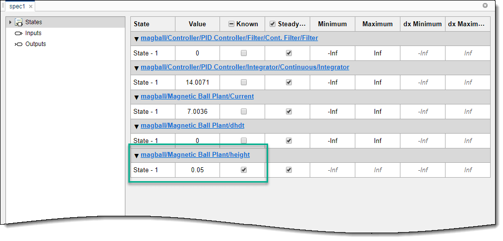Collapse the Cont. Filter/Filter state group
The width and height of the screenshot is (503, 241).
pos(137,39)
